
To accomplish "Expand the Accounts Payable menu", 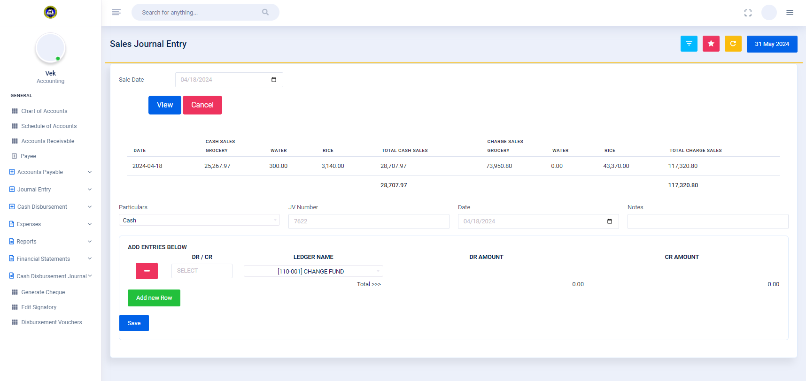I will pos(50,172).
